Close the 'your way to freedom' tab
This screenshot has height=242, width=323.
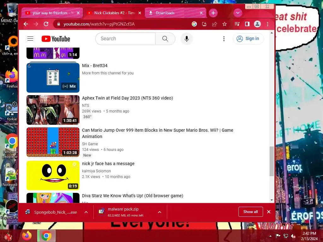pos(78,13)
